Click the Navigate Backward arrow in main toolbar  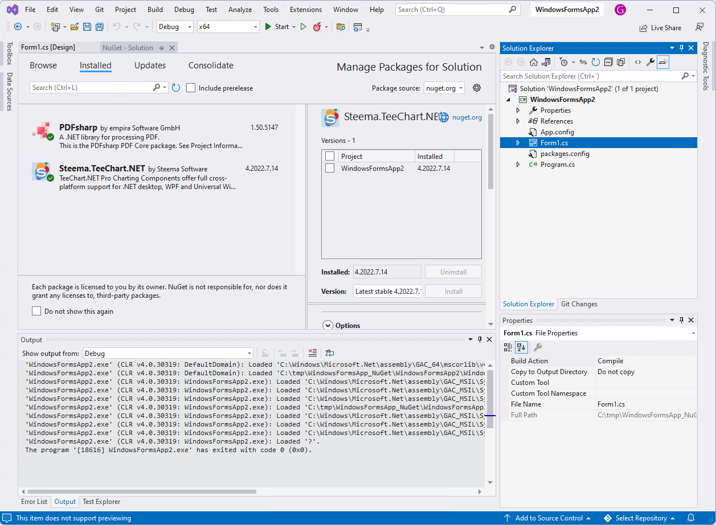[x=18, y=27]
